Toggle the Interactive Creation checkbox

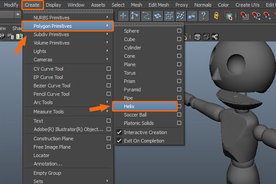pos(119,132)
